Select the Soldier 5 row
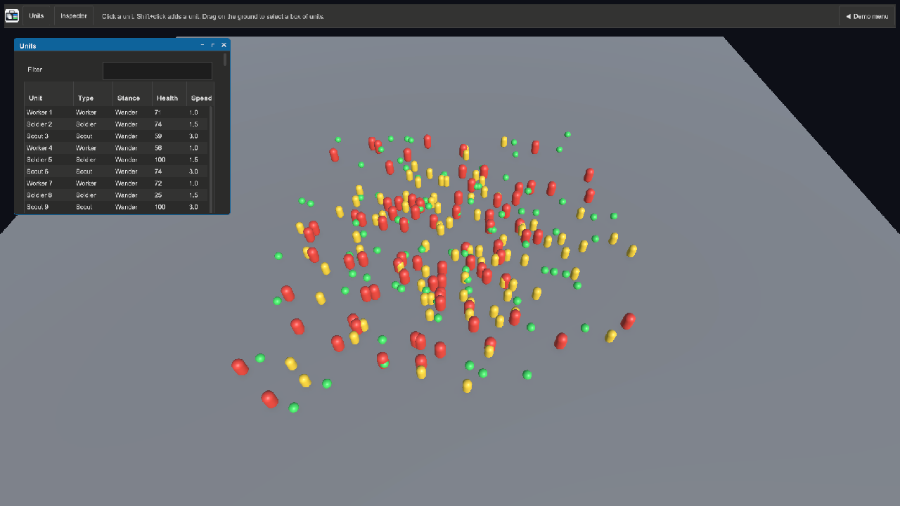This screenshot has height=506, width=900. (117, 160)
